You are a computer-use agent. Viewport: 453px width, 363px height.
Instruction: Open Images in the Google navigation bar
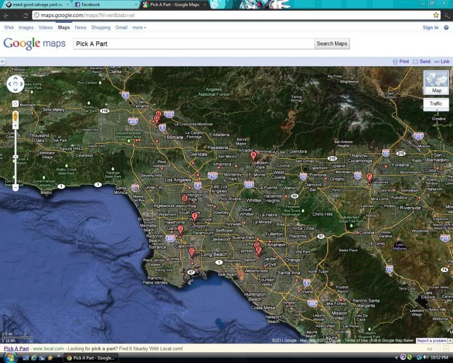[26, 27]
